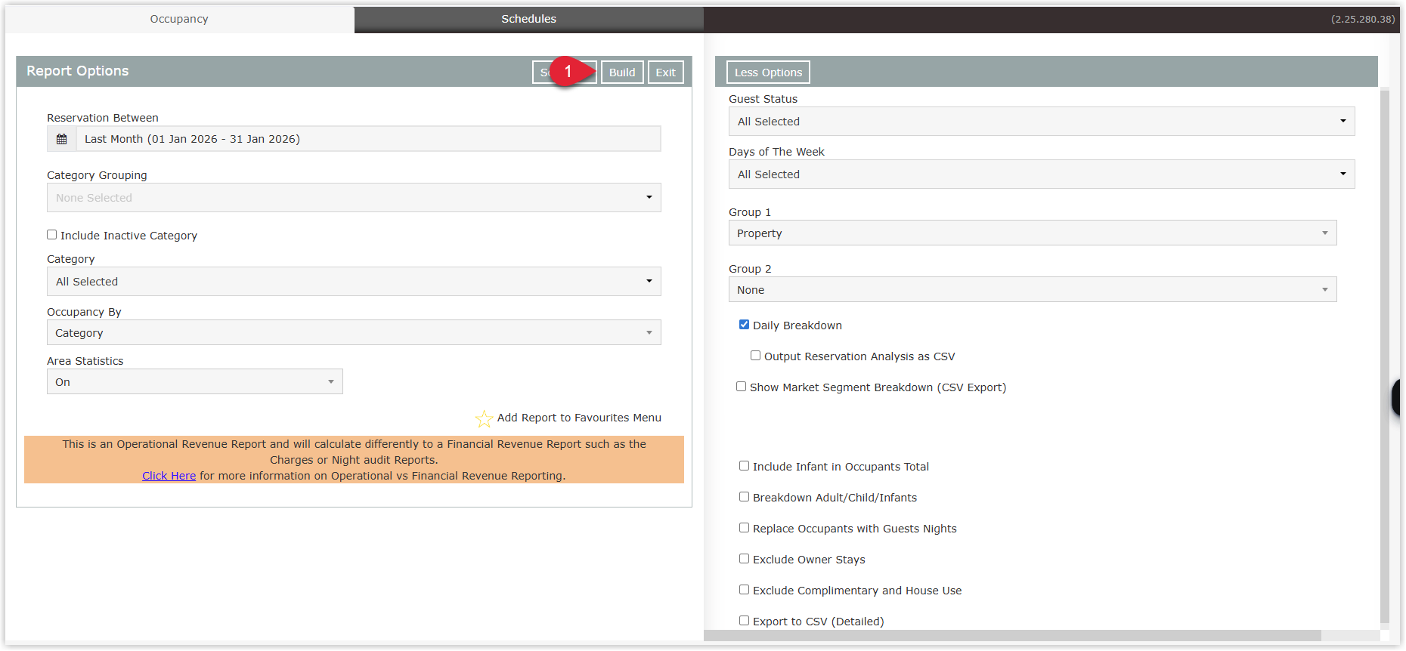Check the Export to CSV (Detailed) box
Image resolution: width=1406 pixels, height=651 pixels.
[x=744, y=621]
